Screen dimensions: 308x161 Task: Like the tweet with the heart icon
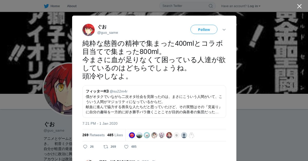point(126,147)
